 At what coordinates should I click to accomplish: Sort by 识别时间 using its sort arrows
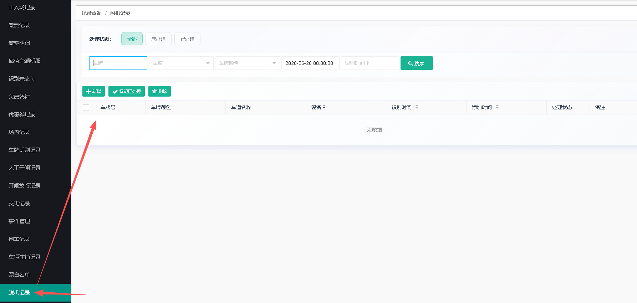[417, 107]
